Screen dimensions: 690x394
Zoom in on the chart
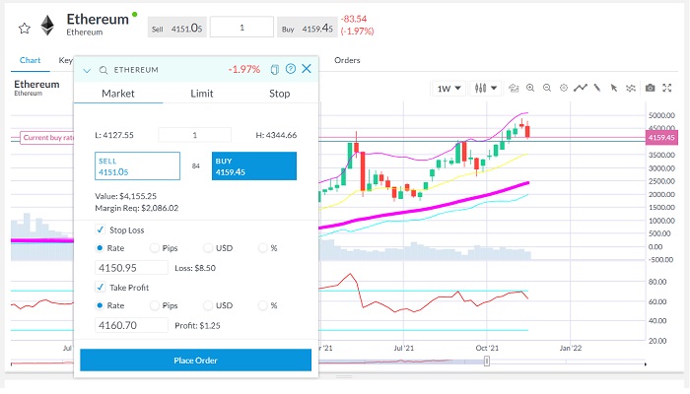pos(530,88)
